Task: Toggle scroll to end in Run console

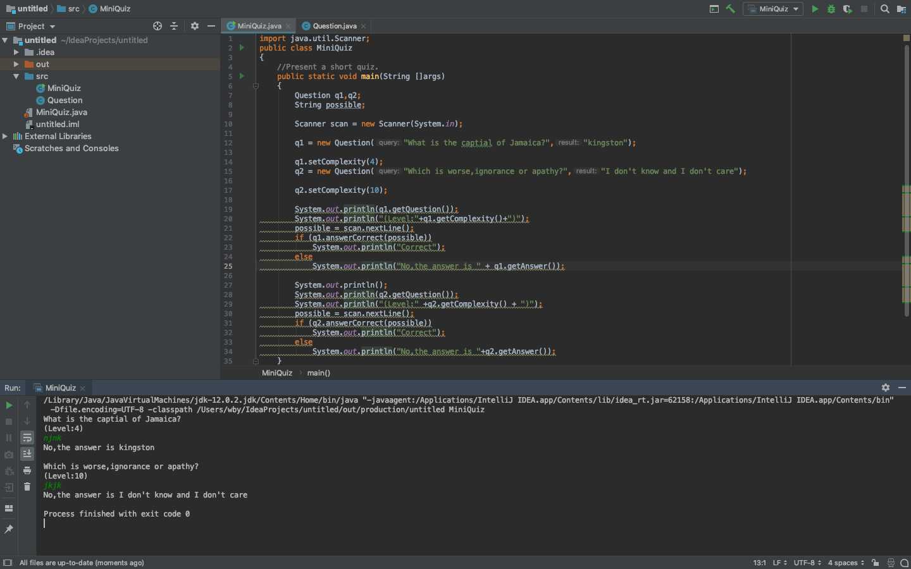Action: tap(27, 454)
